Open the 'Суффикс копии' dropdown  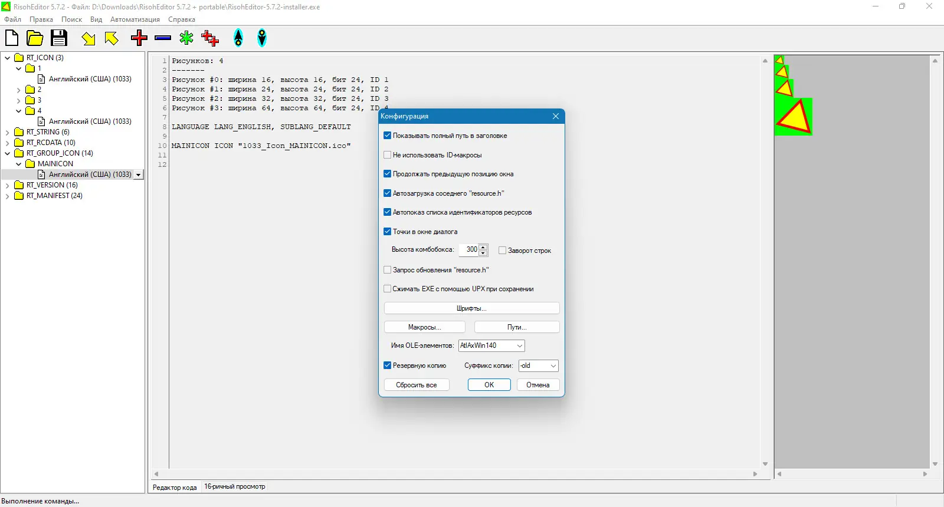coord(538,366)
